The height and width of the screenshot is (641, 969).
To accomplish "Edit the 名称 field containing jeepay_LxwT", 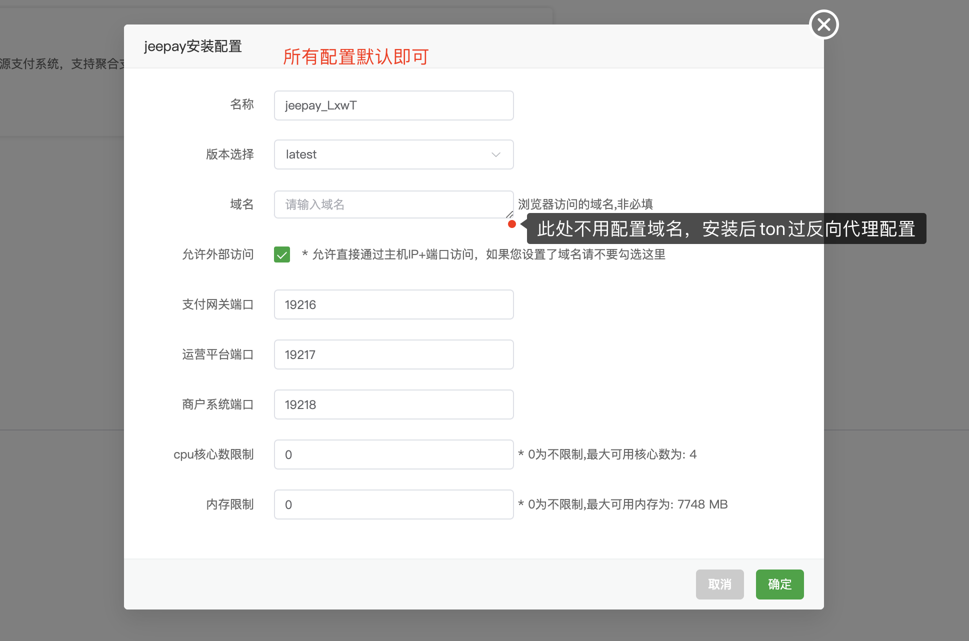I will click(x=393, y=105).
